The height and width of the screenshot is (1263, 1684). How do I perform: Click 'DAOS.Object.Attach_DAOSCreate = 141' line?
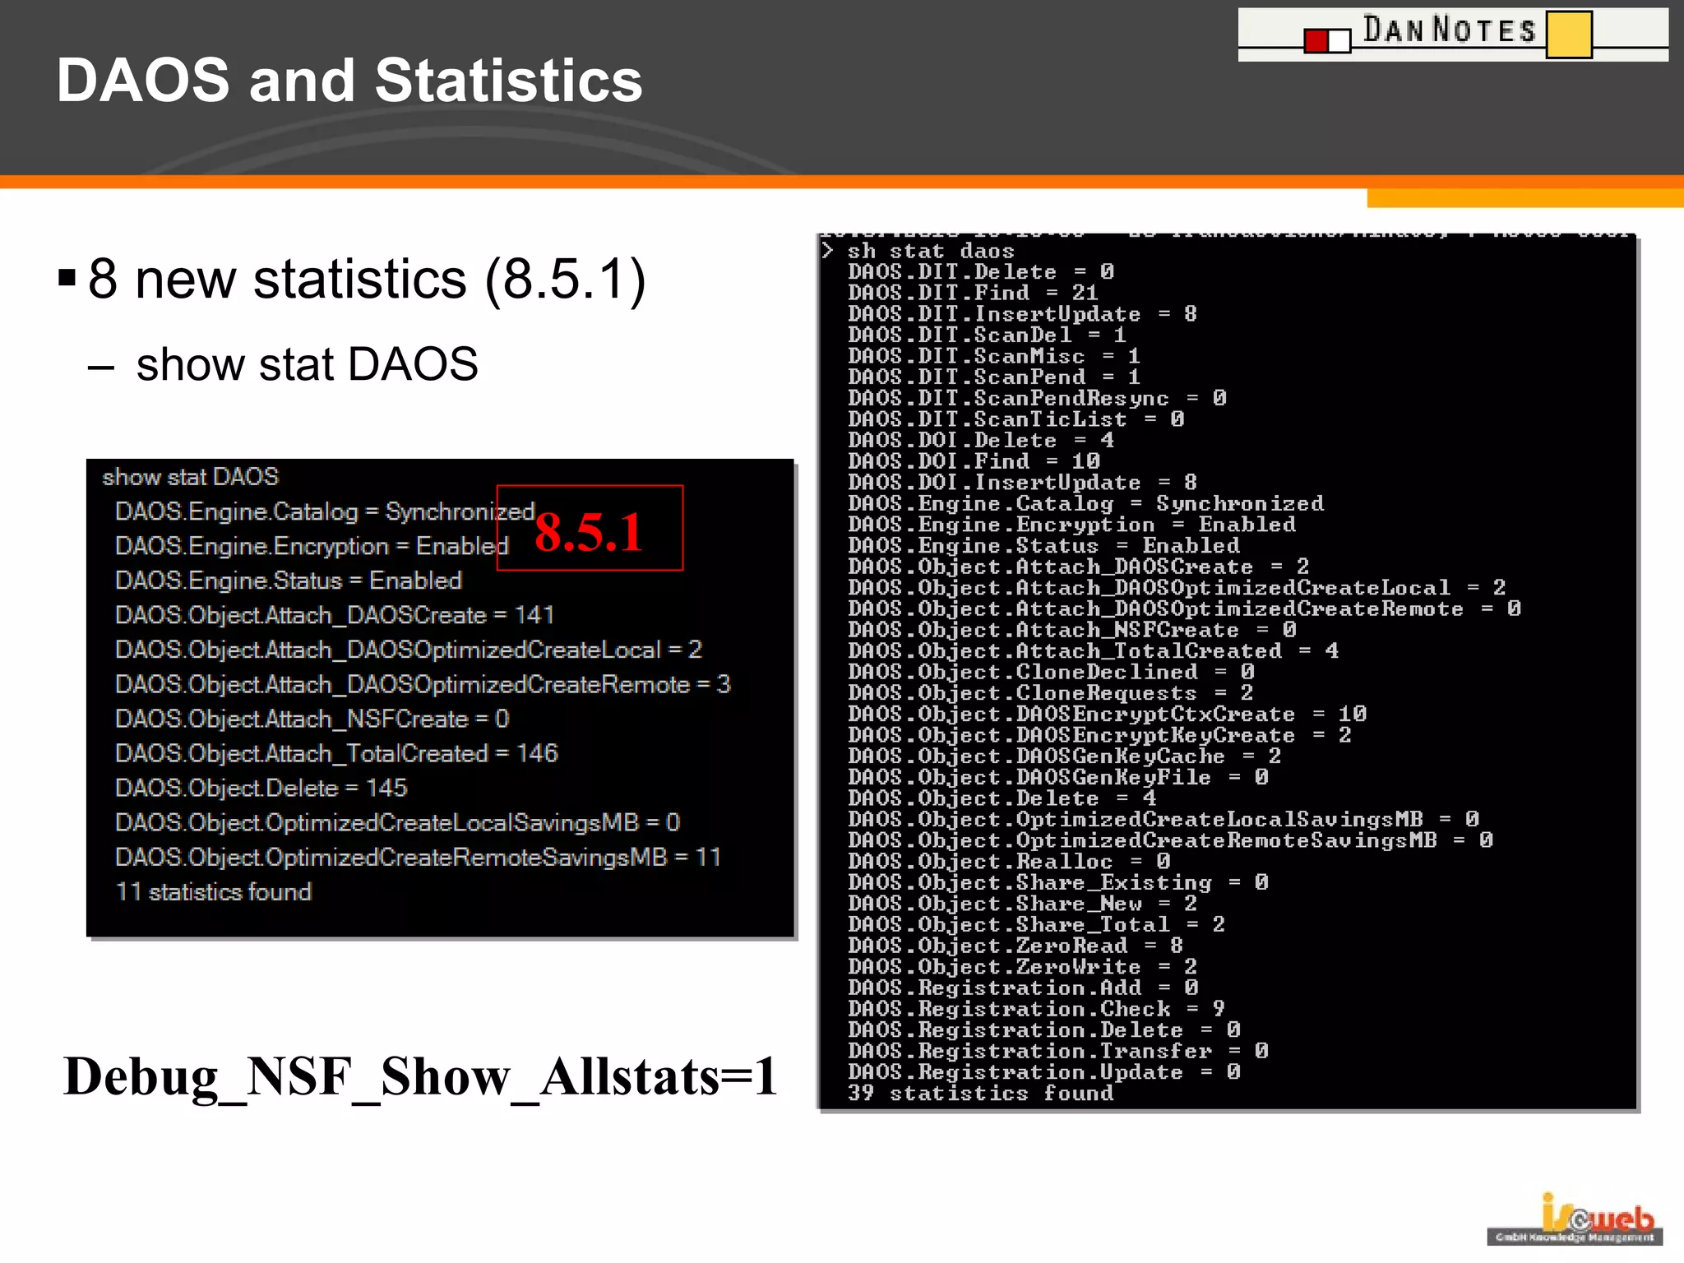point(335,615)
